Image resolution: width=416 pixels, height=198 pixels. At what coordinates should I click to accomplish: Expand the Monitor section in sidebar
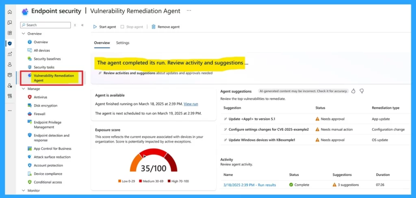pos(23,190)
